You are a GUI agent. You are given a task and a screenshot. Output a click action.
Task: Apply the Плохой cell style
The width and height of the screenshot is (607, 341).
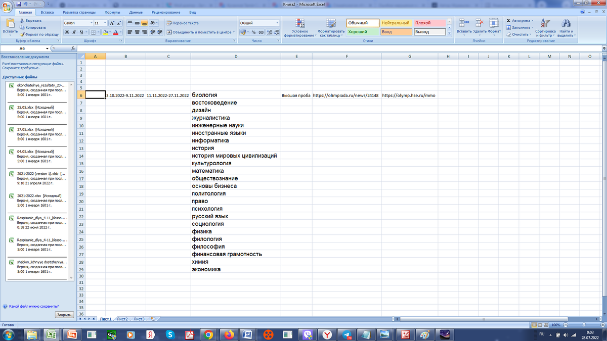pyautogui.click(x=430, y=23)
